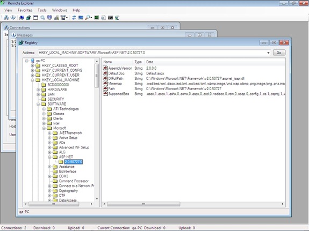This screenshot has width=309, height=231.
Task: Click the tools wrench toolbar icon
Action: tap(117, 18)
